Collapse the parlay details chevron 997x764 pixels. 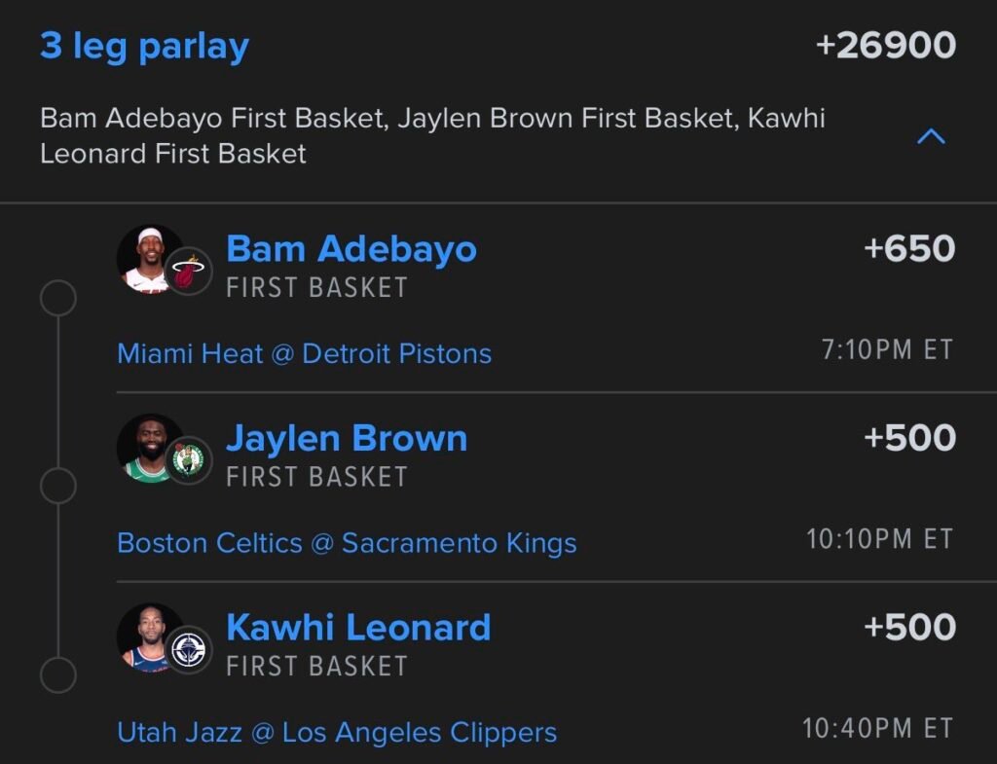(x=931, y=137)
